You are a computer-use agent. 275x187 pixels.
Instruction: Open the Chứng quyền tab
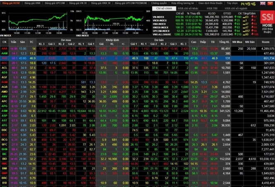[x=159, y=3]
